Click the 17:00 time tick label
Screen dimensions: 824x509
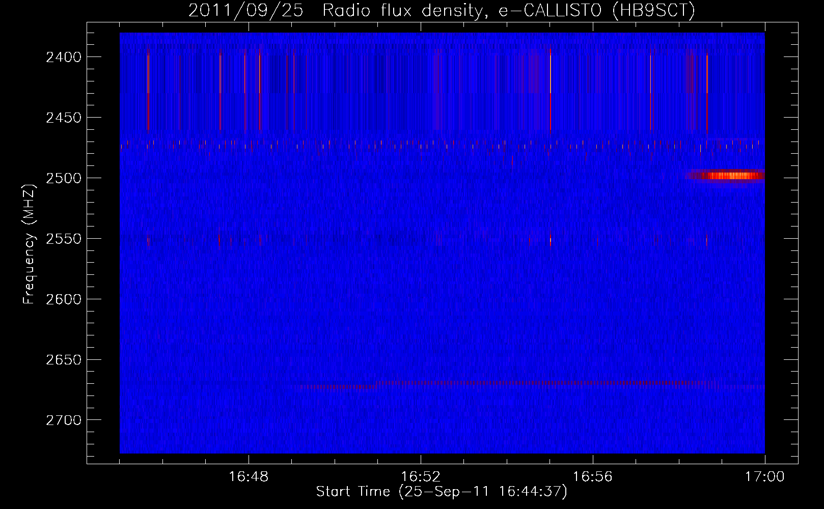pyautogui.click(x=765, y=477)
